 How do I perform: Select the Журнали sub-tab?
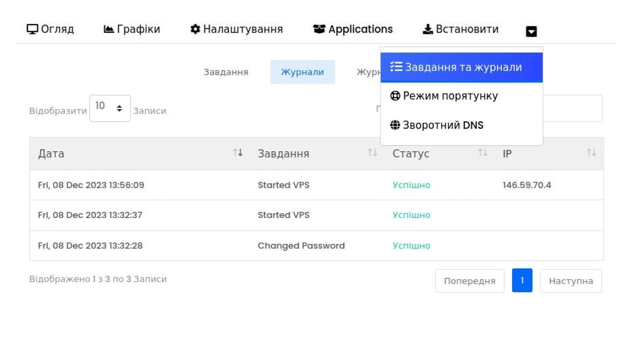click(x=302, y=72)
